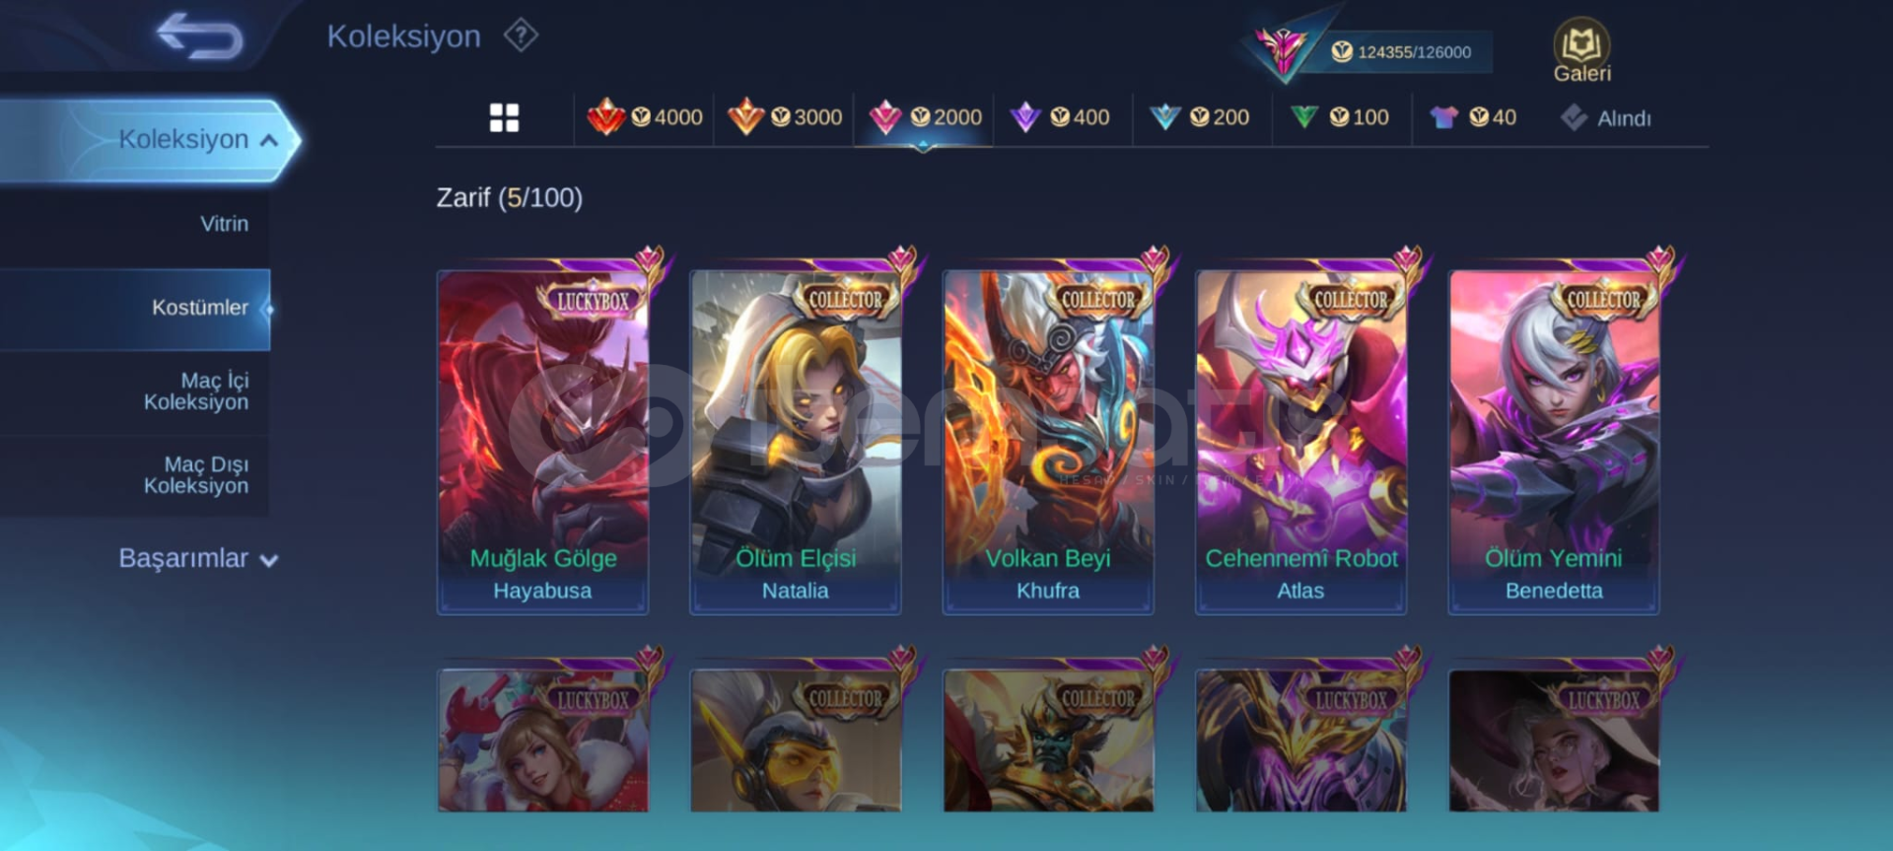Open the Koleksiyon help question icon
Viewport: 1893px width, 851px height.
pos(521,36)
